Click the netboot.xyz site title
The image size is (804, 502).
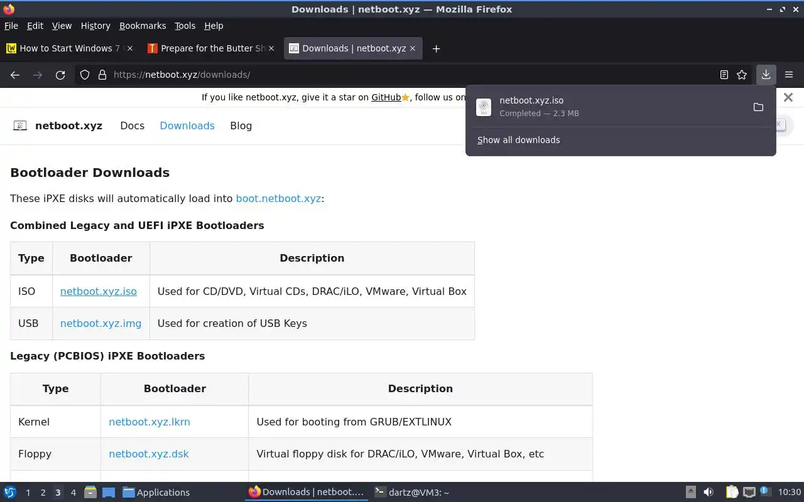68,125
